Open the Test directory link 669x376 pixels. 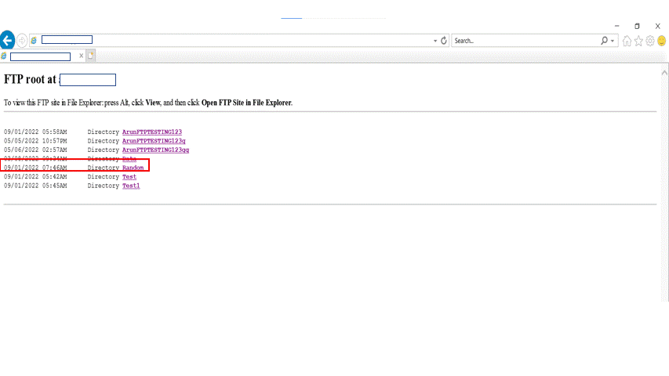(129, 177)
